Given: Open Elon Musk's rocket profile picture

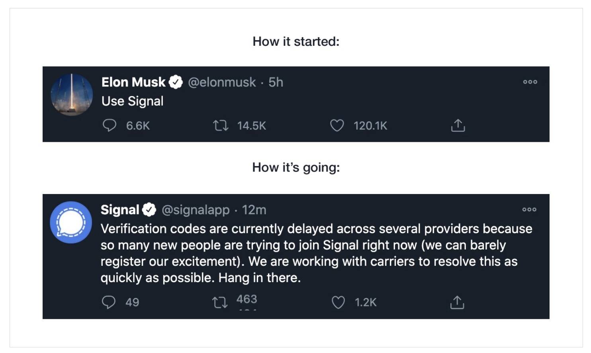Looking at the screenshot, I should [72, 95].
